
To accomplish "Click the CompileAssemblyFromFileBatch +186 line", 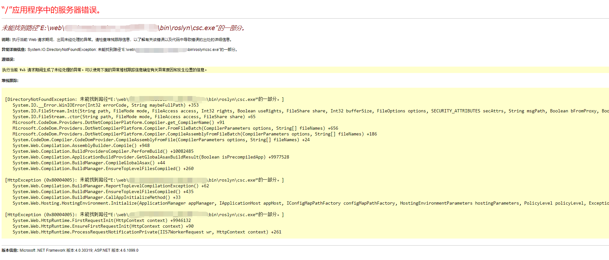I will coord(195,134).
